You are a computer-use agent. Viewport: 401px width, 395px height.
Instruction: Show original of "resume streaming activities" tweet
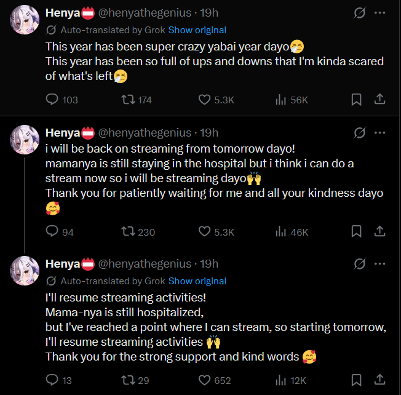click(x=197, y=281)
